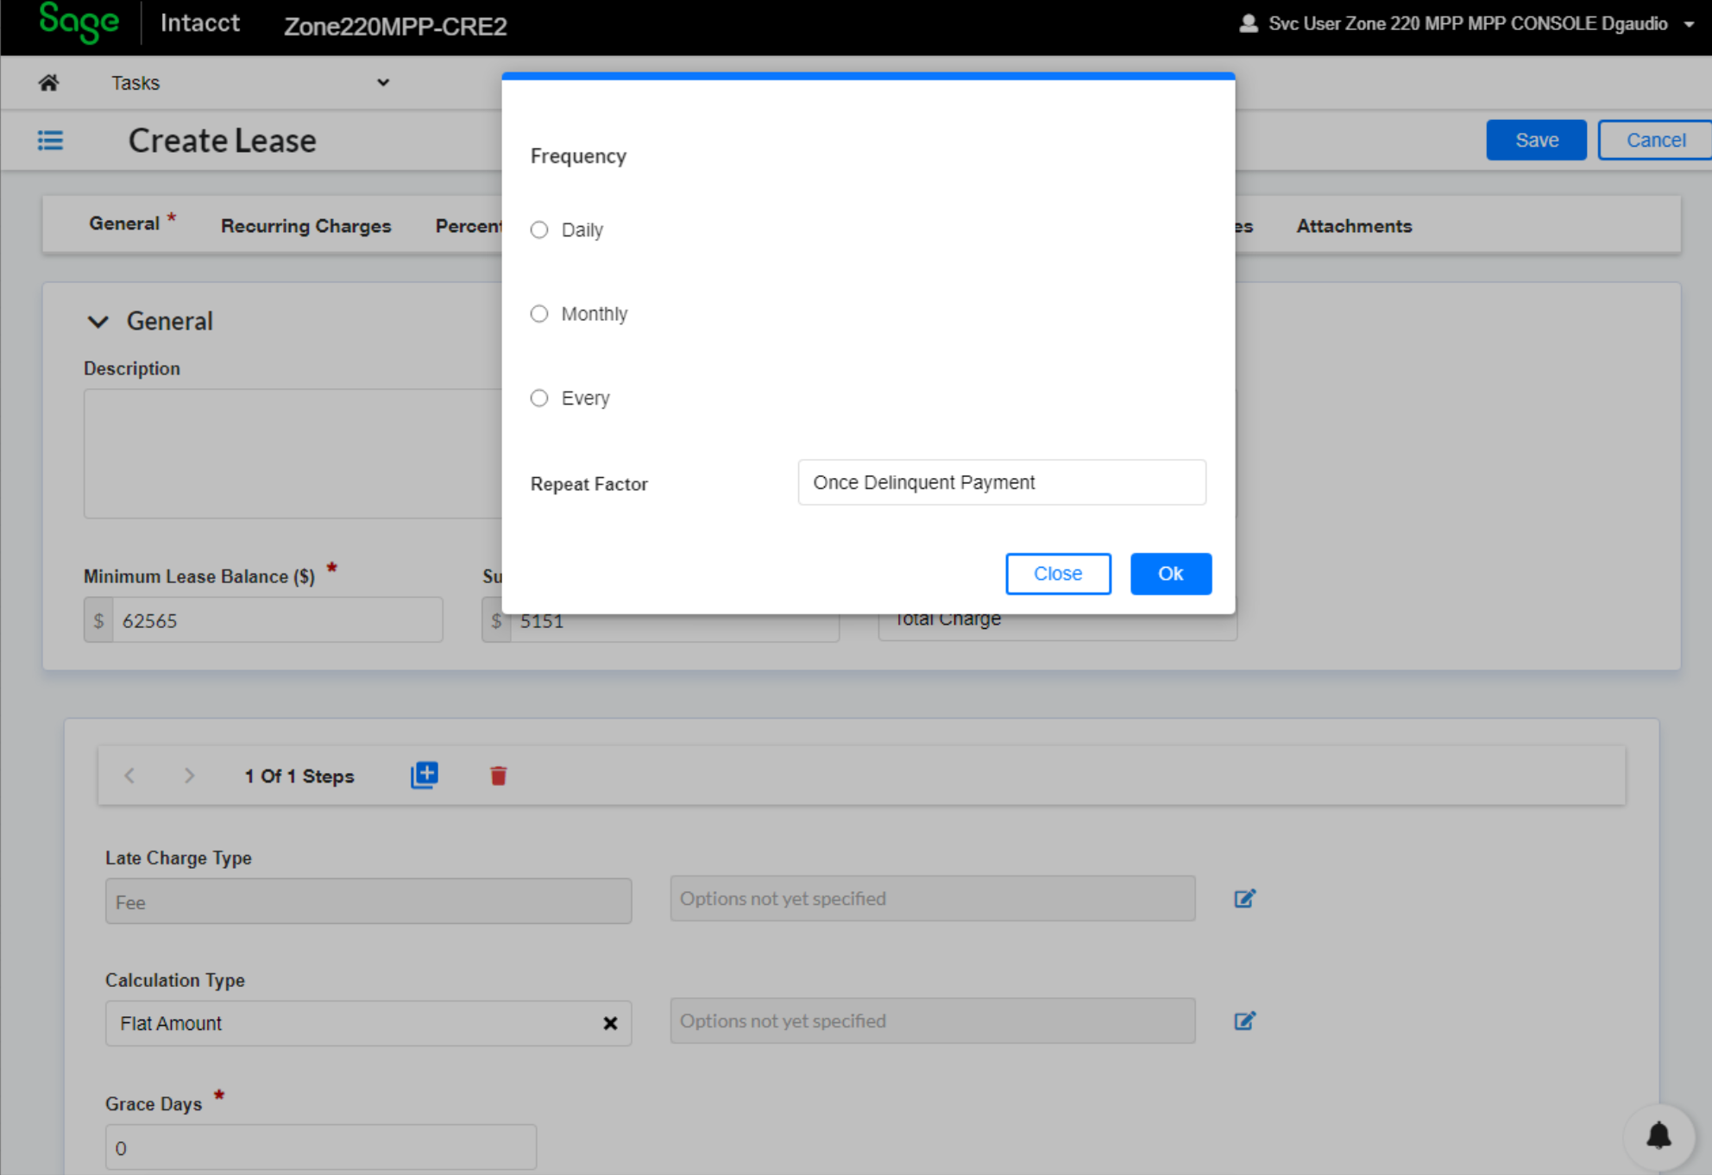This screenshot has width=1712, height=1175.
Task: Open the Calculation Type Flat Amount combo box
Action: [x=368, y=1023]
